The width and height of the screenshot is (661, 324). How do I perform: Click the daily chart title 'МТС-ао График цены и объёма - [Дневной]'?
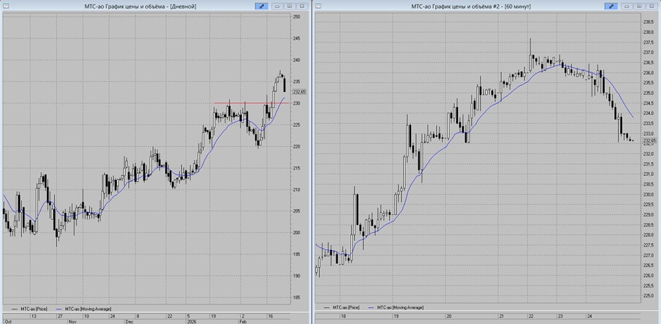[140, 7]
